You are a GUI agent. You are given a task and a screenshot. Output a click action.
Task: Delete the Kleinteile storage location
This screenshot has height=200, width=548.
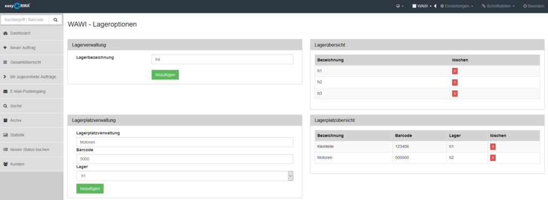[x=493, y=147]
